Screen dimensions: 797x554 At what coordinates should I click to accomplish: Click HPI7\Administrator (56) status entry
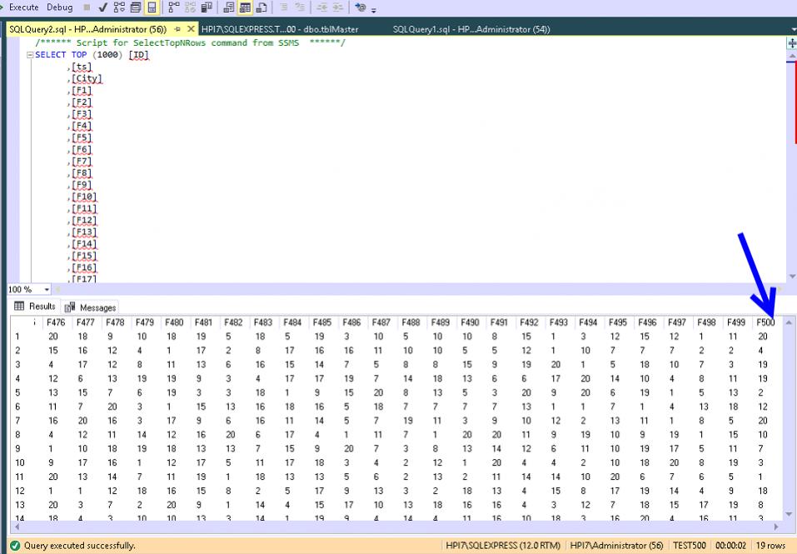[x=616, y=546]
